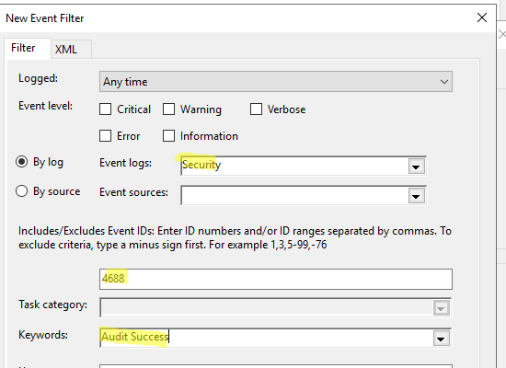This screenshot has height=368, width=506.
Task: Tick the Information event level checkbox
Action: pyautogui.click(x=168, y=136)
